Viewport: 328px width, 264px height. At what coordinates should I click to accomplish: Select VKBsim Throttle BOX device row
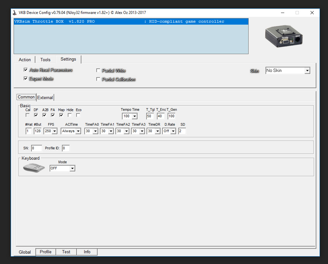pyautogui.click(x=131, y=21)
